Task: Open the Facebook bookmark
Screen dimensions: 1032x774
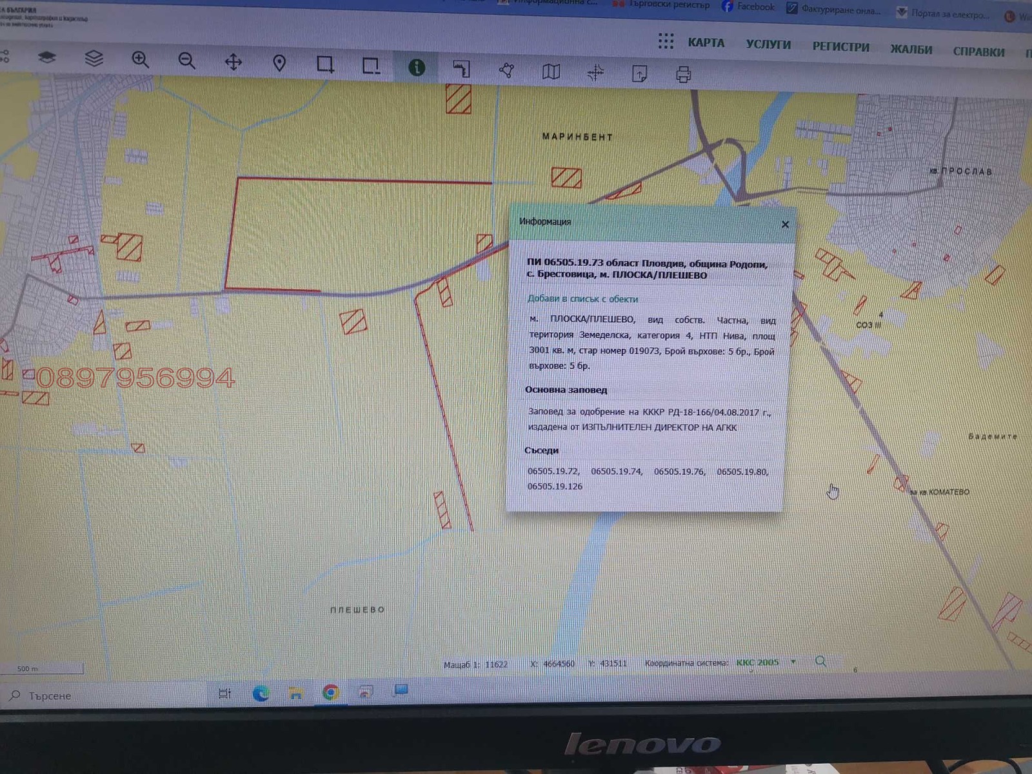Action: coord(748,6)
